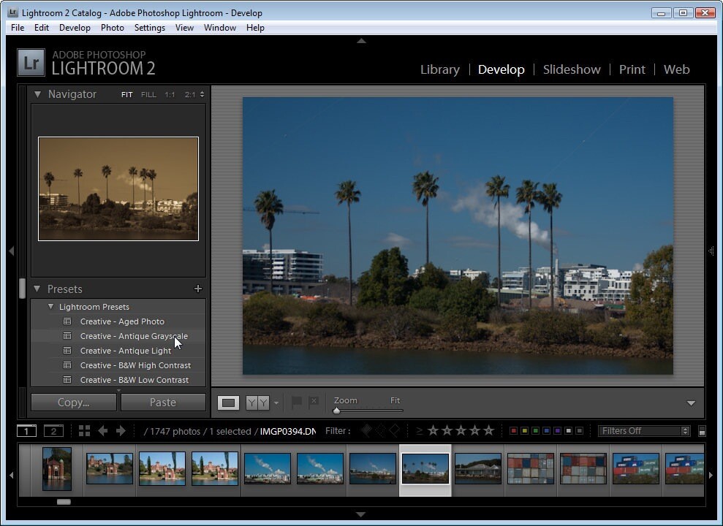Hide left panel group arrow
Viewport: 723px width, 526px height.
(x=12, y=251)
